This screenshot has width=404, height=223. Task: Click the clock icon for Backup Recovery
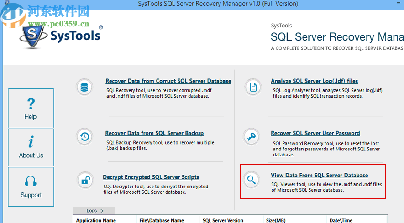pos(84,137)
